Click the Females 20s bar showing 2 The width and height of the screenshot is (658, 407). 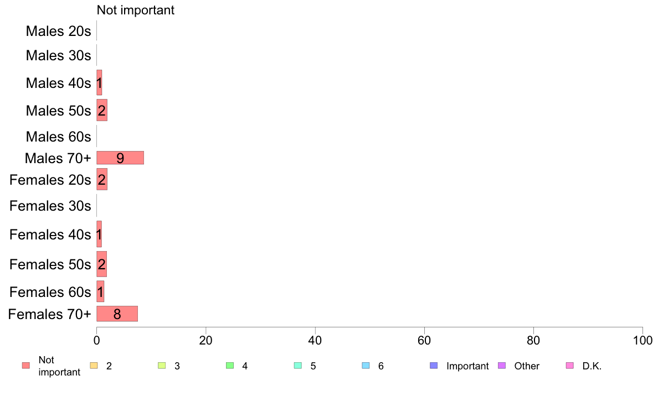click(x=102, y=179)
